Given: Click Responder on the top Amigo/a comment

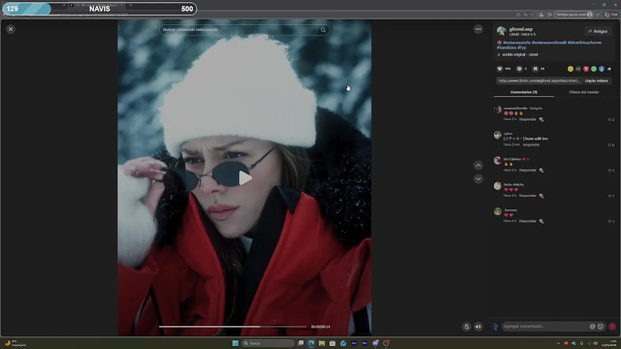Looking at the screenshot, I should tap(527, 119).
